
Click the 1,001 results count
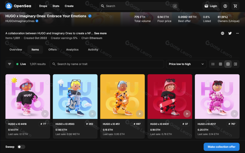coord(38,64)
